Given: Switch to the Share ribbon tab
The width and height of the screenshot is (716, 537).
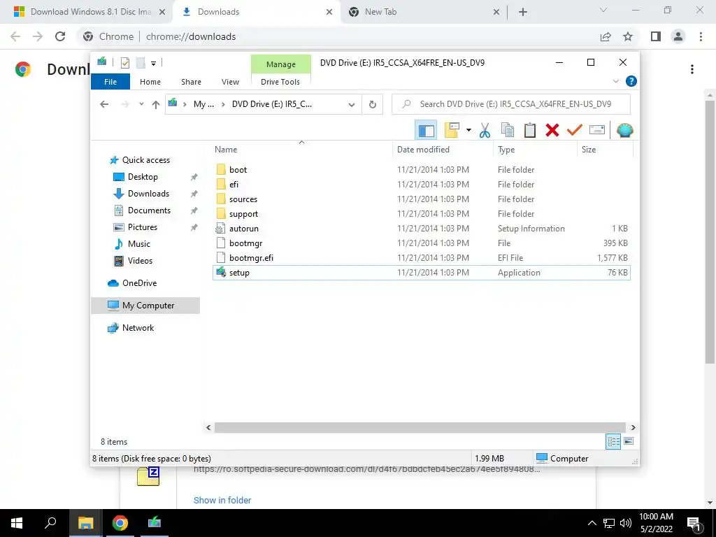Looking at the screenshot, I should (191, 82).
